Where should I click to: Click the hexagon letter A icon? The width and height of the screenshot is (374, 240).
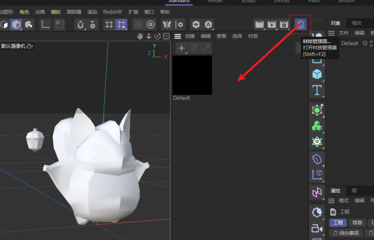[208, 24]
